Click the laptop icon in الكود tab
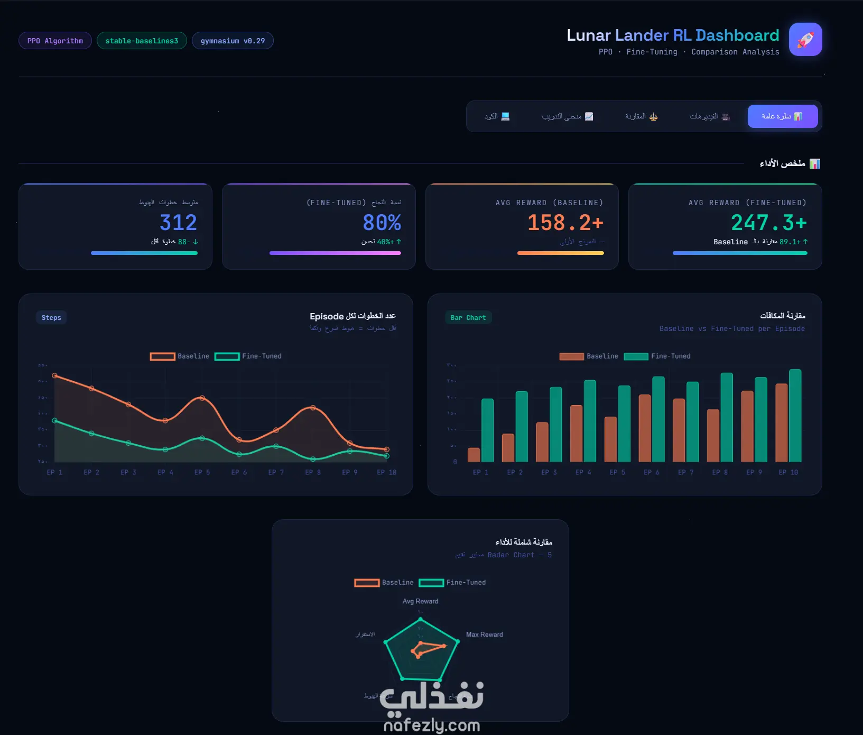This screenshot has width=863, height=735. point(505,116)
